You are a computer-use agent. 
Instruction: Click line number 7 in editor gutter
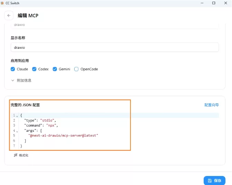coord(14,146)
